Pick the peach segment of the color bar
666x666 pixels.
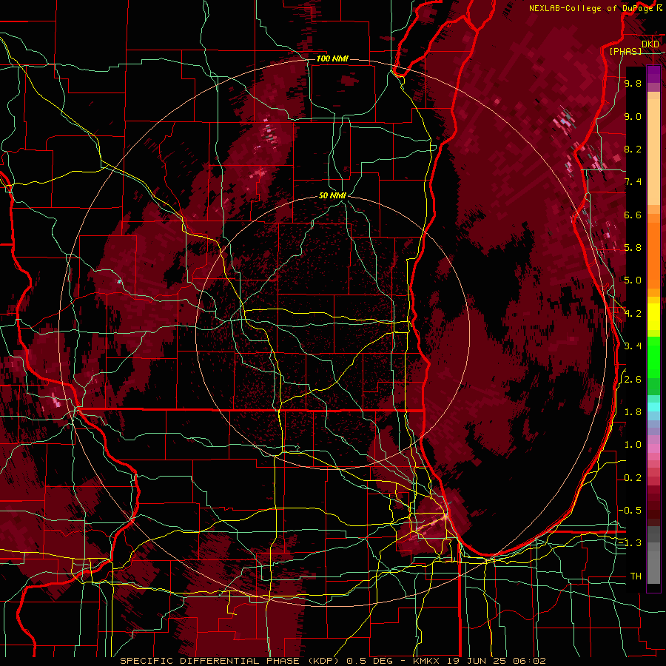(x=653, y=152)
